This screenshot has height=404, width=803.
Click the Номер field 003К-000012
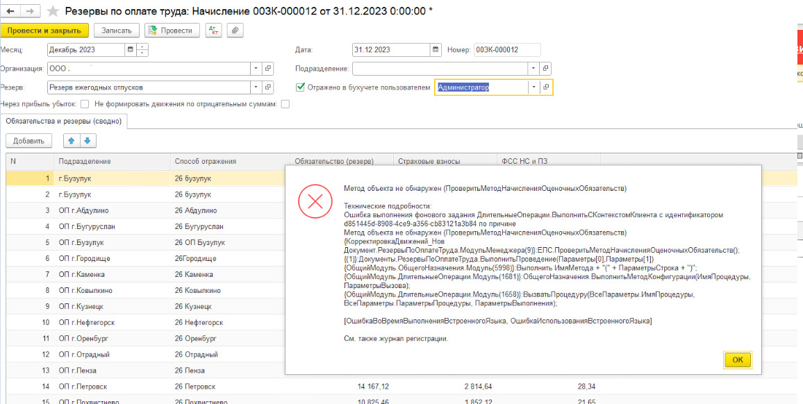click(x=507, y=50)
